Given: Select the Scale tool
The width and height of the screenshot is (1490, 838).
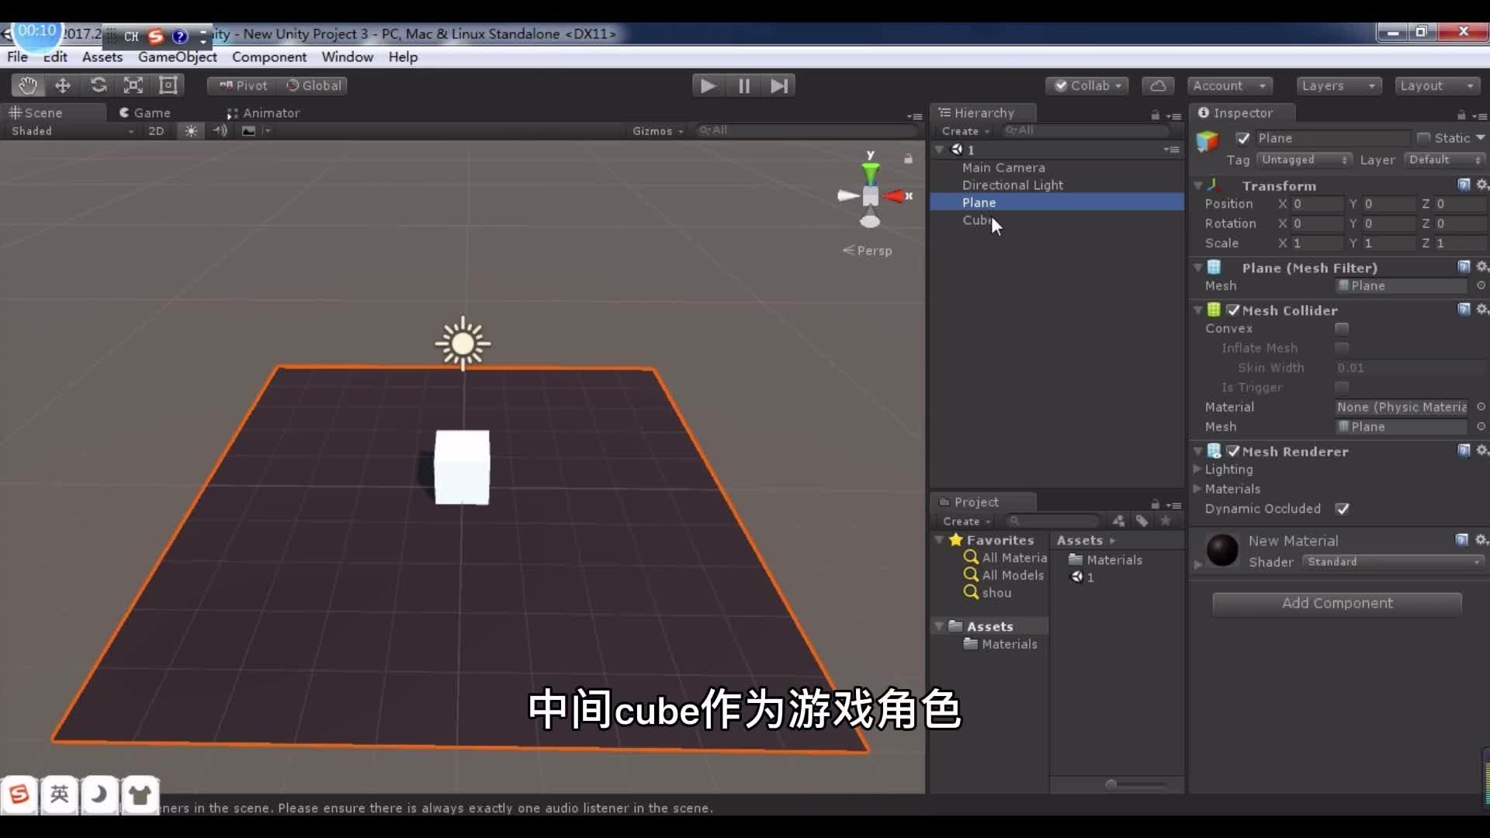Looking at the screenshot, I should (133, 85).
